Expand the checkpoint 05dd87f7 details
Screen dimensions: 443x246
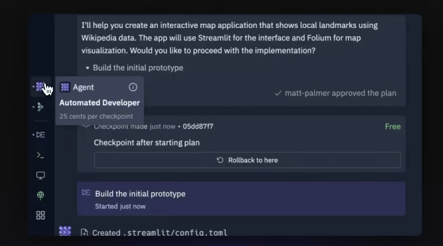pos(198,126)
